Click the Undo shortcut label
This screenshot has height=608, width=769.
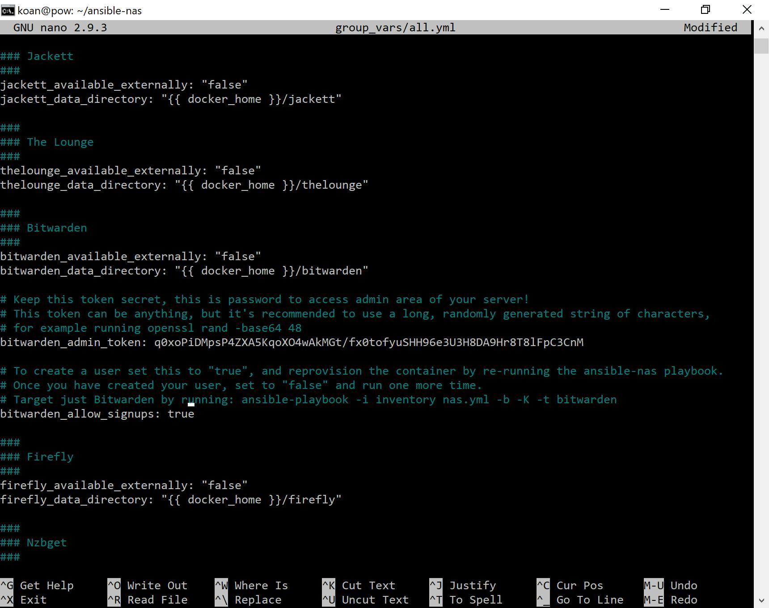click(x=684, y=586)
